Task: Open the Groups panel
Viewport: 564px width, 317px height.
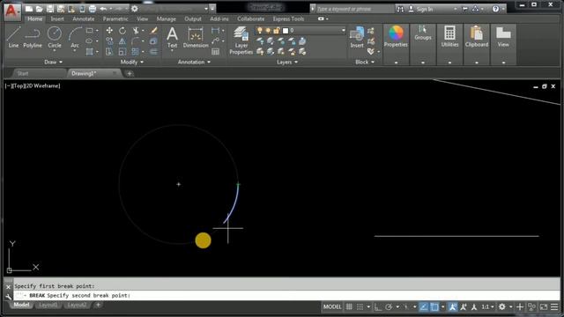Action: 423,33
